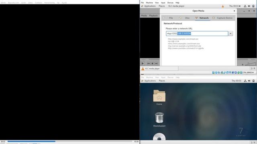257x144 pixels.
Task: Open the clock Thu 00:03 in lower VM
Action: (x=236, y=81)
